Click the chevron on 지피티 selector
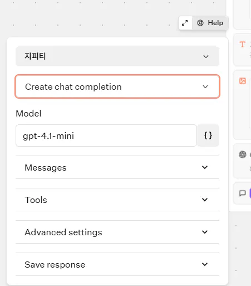Viewport: 251px width, 286px height. tap(206, 56)
